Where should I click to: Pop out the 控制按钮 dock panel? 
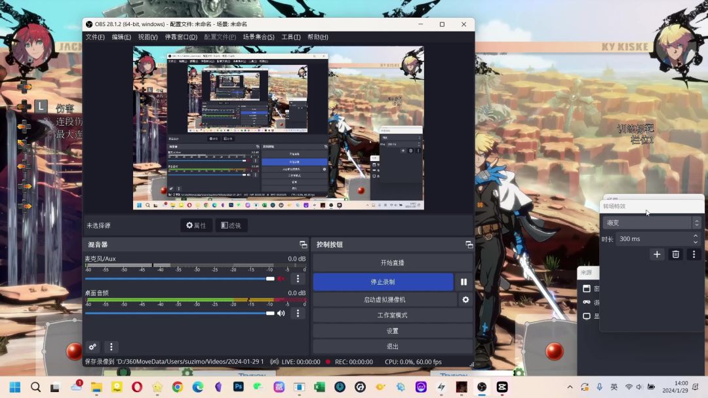pos(469,244)
